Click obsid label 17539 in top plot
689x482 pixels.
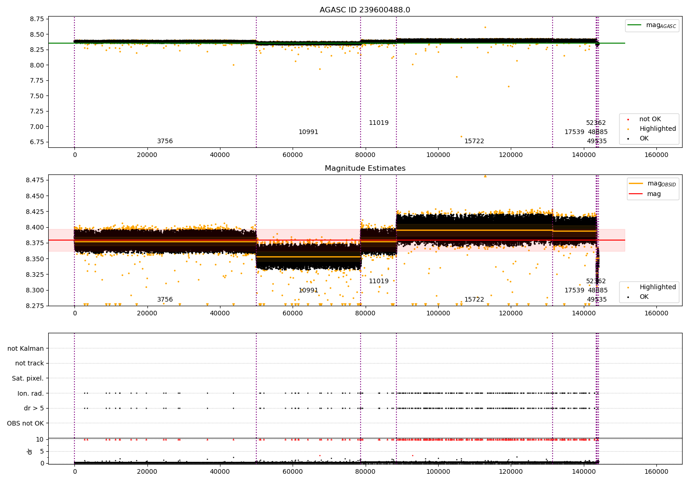(574, 132)
